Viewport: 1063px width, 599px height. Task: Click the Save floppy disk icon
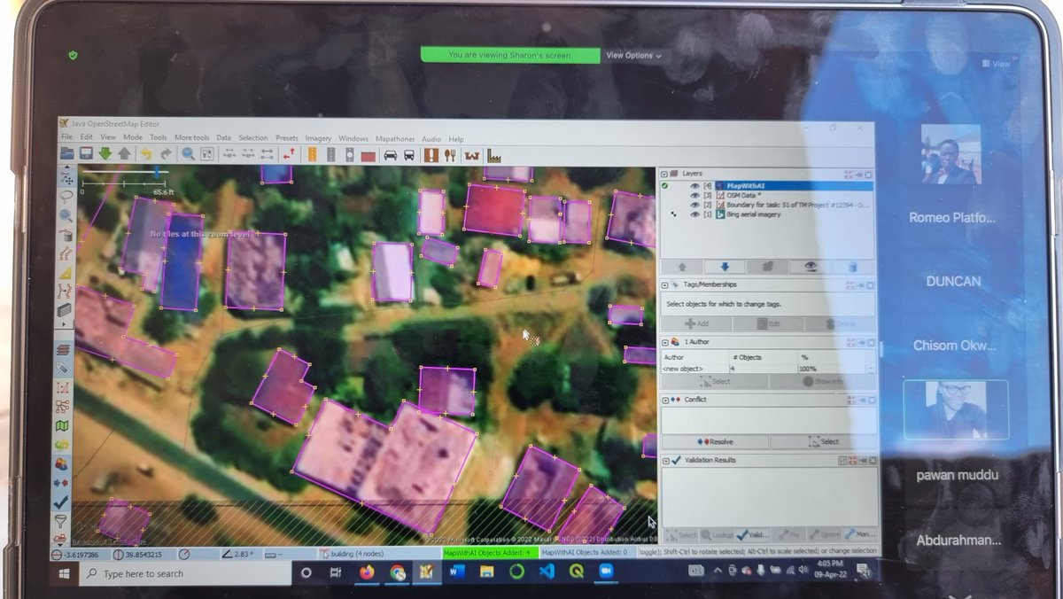click(x=86, y=154)
